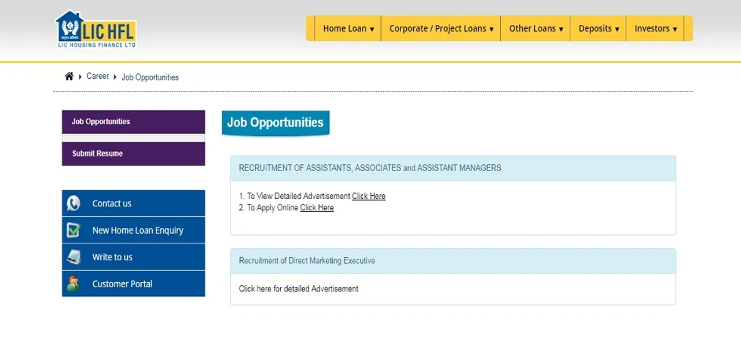This screenshot has width=741, height=340.
Task: Select Job Opportunities in the sidebar
Action: (x=134, y=122)
